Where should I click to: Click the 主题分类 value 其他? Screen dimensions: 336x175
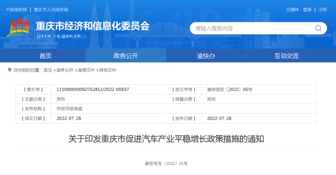pyautogui.click(x=61, y=99)
